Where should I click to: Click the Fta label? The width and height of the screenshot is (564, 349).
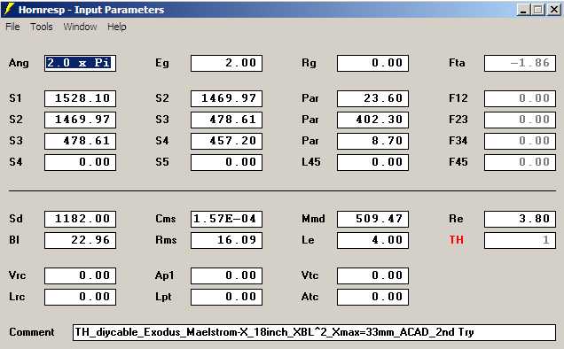457,63
